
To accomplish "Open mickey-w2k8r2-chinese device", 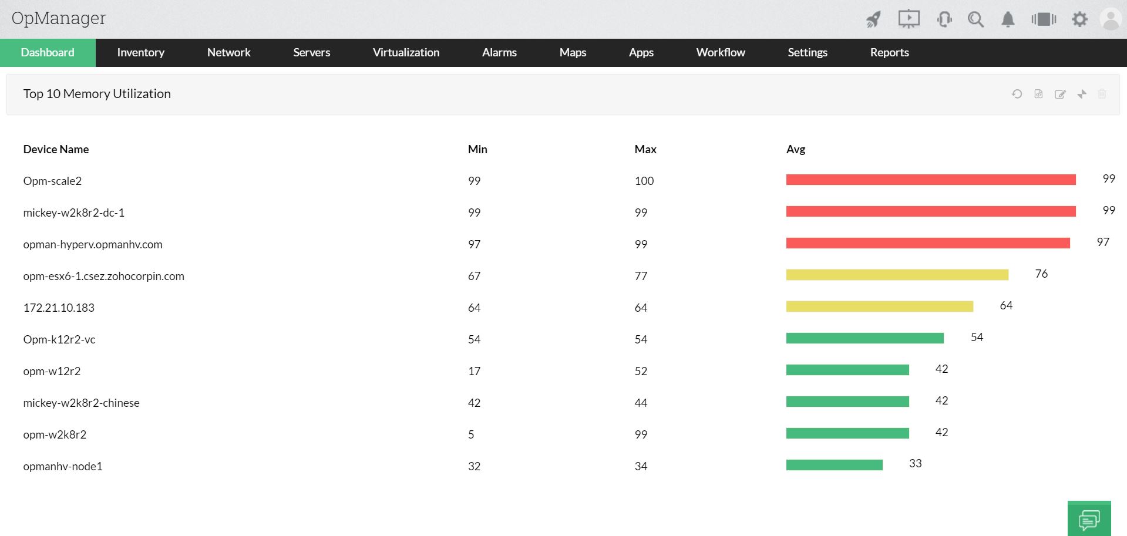I will pos(82,403).
